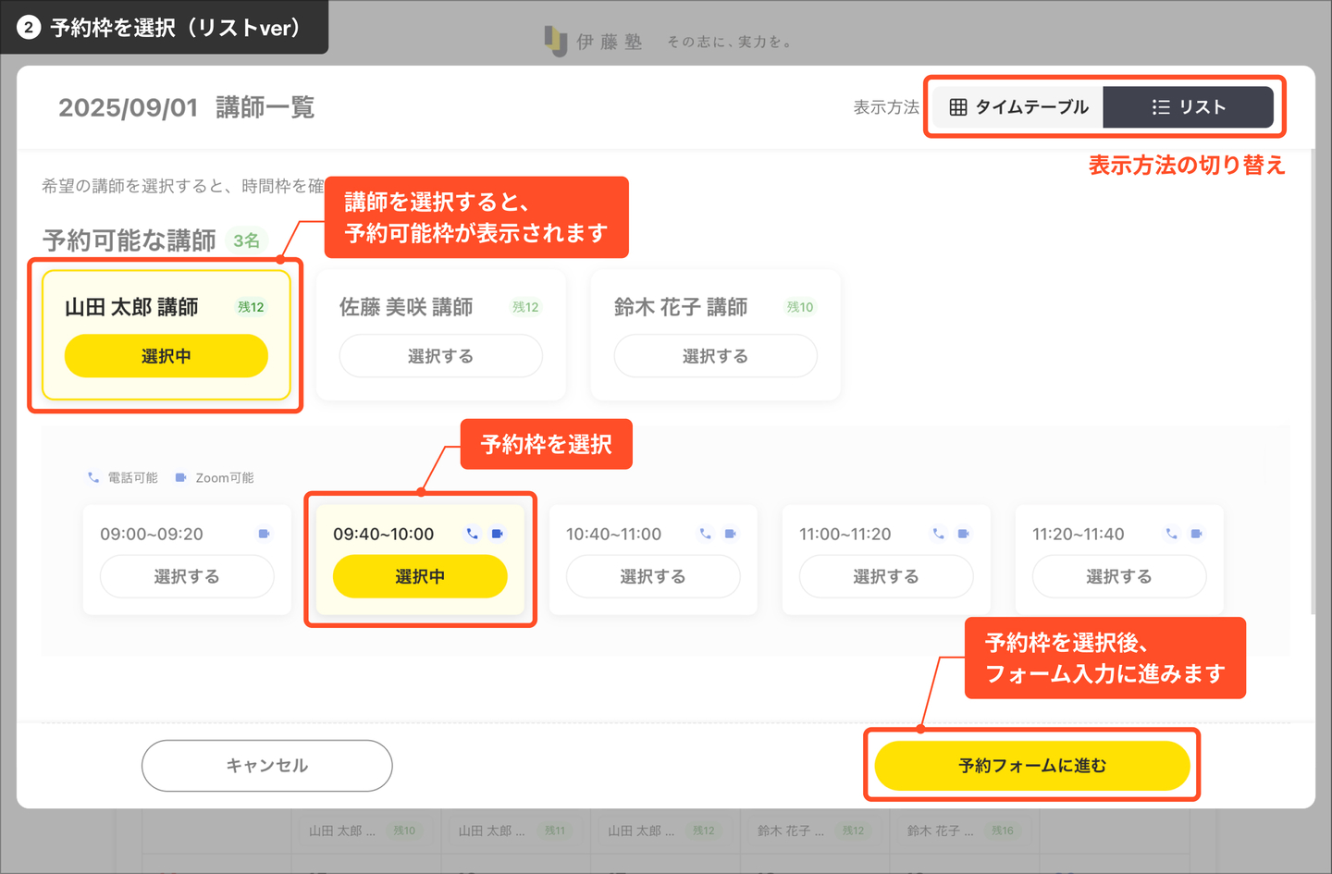Viewport: 1332px width, 874px height.
Task: Switch display to タイムテーブル view
Action: (1018, 107)
